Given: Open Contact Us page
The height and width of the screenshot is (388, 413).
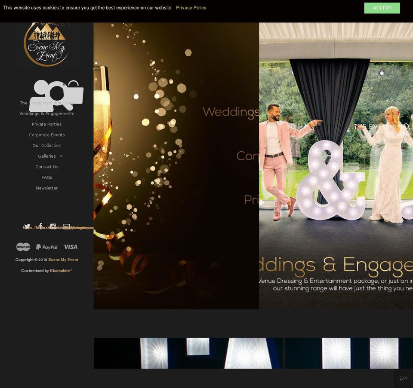Looking at the screenshot, I should point(47,167).
